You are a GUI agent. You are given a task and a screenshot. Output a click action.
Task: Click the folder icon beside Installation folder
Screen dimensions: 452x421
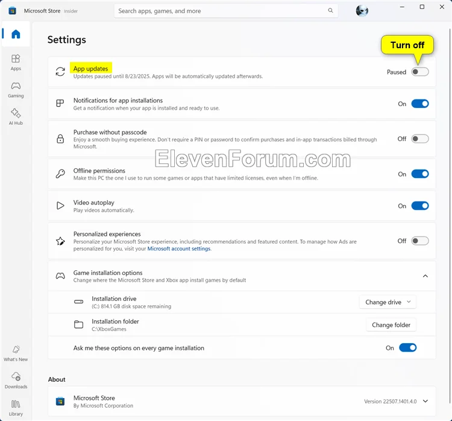(x=79, y=324)
